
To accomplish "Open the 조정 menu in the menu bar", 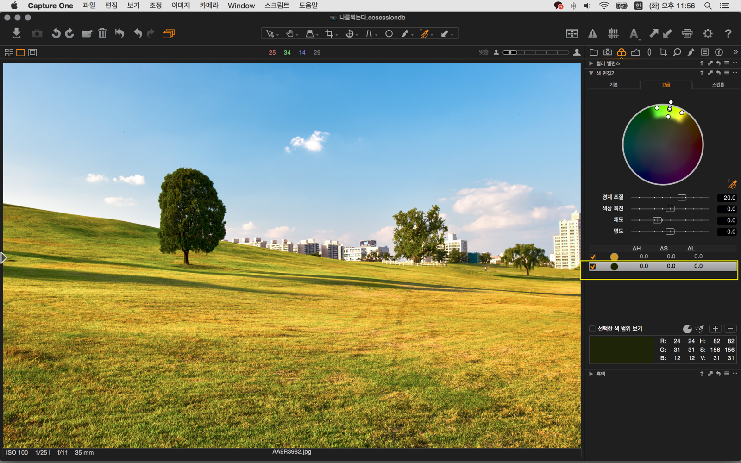I will click(155, 6).
